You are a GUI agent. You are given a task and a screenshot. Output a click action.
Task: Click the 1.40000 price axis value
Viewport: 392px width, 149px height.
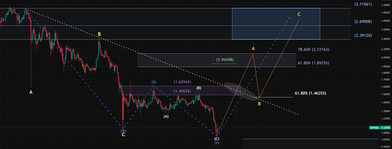(x=385, y=103)
